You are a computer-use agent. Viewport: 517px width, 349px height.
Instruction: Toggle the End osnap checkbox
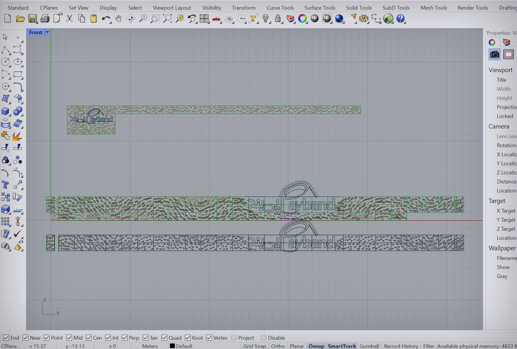coord(6,338)
